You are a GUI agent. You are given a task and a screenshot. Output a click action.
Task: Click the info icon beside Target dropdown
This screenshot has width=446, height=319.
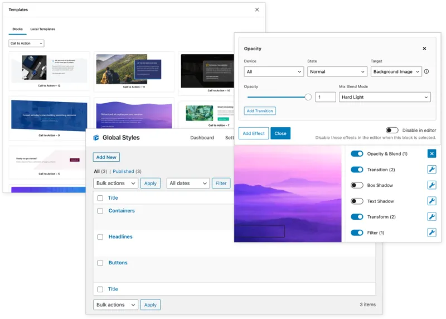[426, 71]
